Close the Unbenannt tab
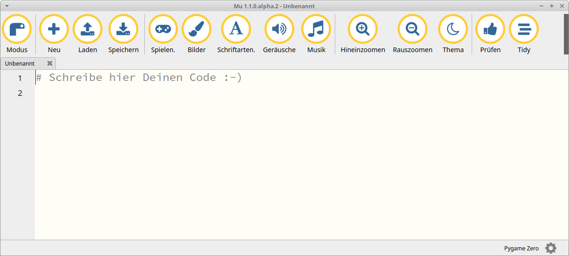Screen dimensions: 569x256 [x=50, y=63]
